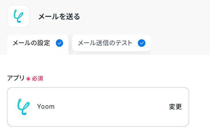This screenshot has width=210, height=135.
Task: Click the アプリ field label
Action: coord(16,78)
